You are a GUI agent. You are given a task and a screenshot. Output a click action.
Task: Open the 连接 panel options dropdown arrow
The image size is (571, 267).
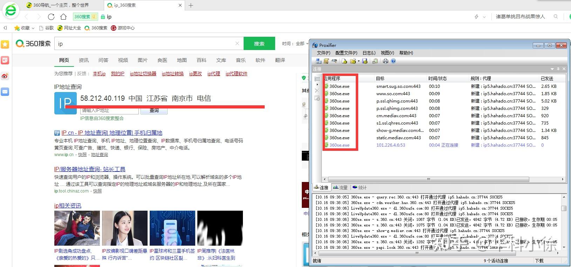pos(552,69)
